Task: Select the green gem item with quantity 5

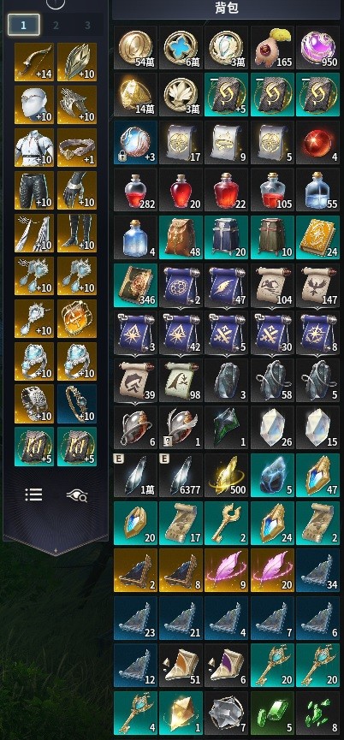Action: 272,712
